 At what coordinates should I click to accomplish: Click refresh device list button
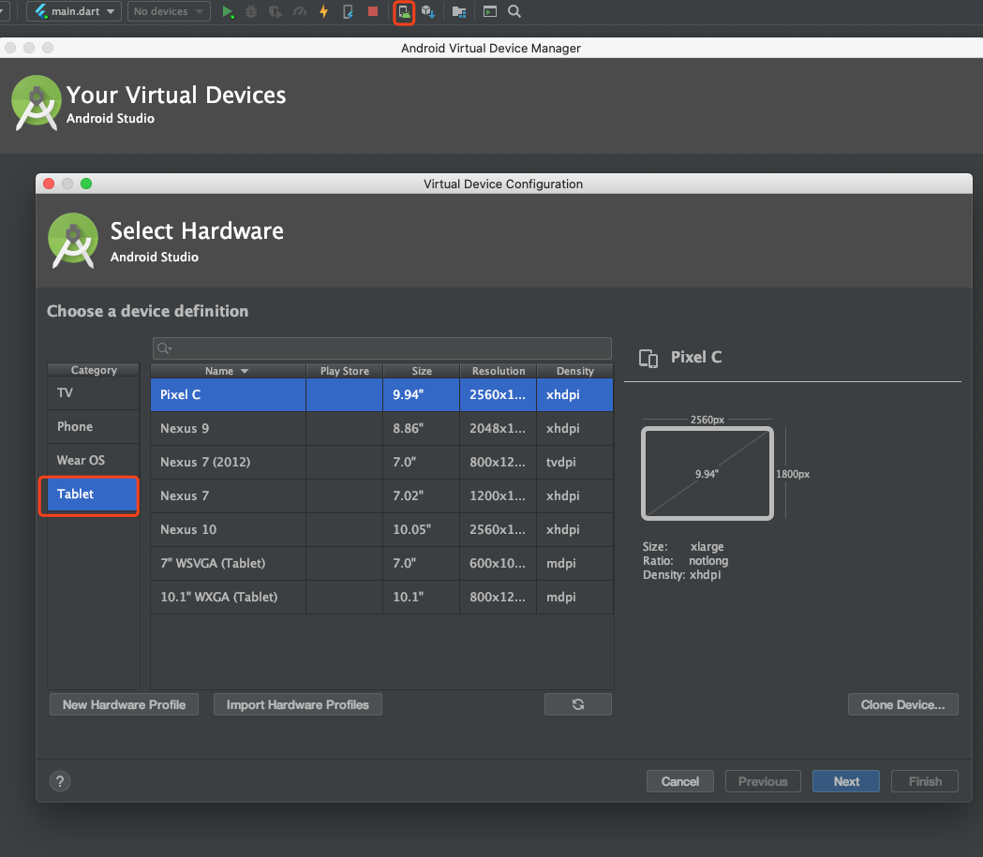(x=578, y=704)
